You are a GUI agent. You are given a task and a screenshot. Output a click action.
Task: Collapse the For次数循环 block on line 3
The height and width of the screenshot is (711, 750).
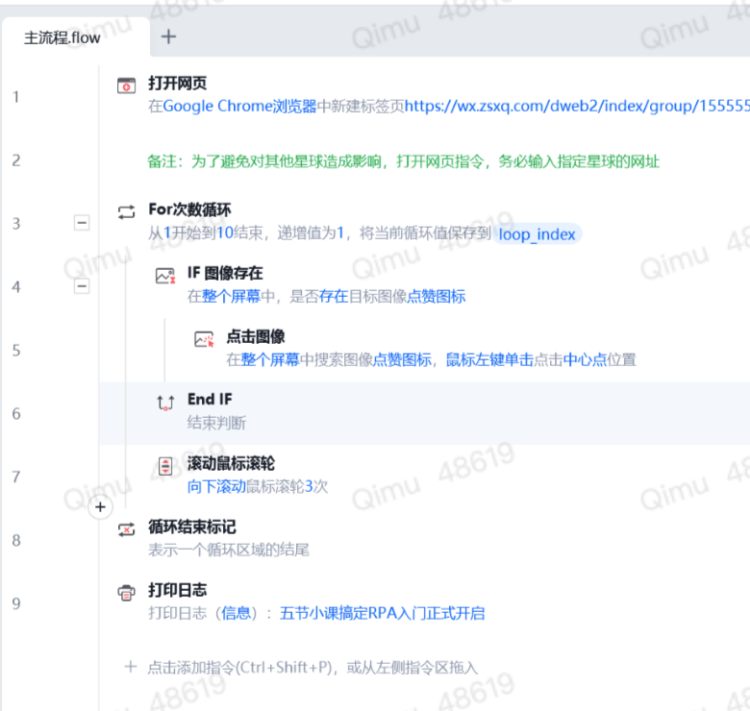82,223
